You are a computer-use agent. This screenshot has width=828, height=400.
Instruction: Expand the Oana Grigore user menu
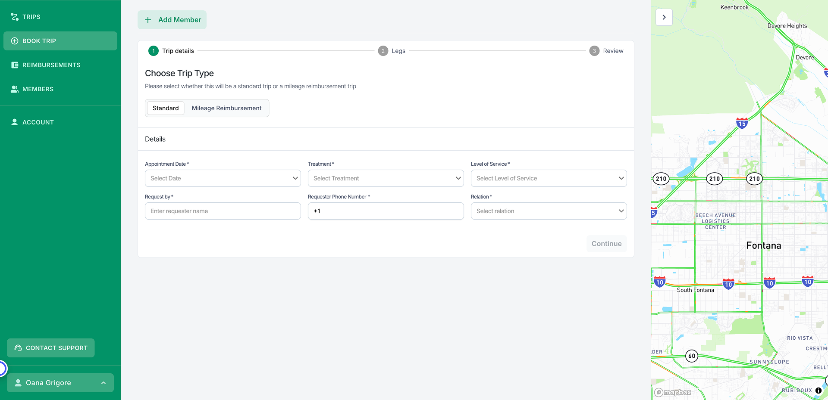pyautogui.click(x=60, y=383)
